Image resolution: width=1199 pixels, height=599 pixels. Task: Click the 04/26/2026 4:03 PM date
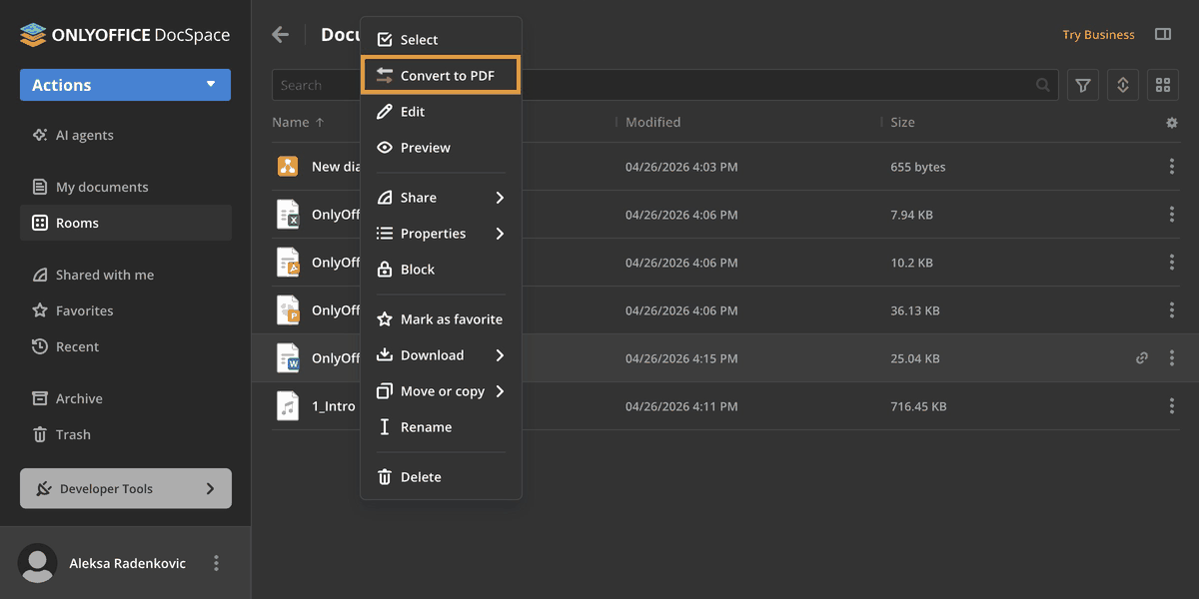coord(681,167)
